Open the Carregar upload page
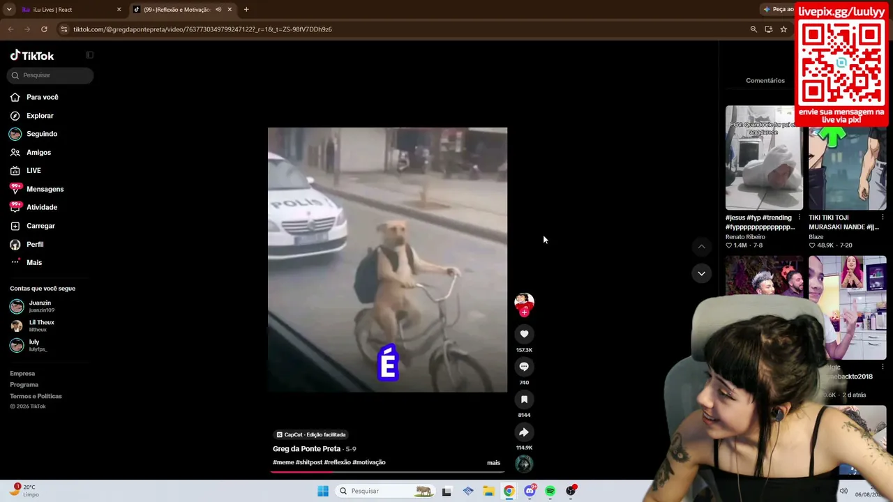893x502 pixels. pos(32,226)
